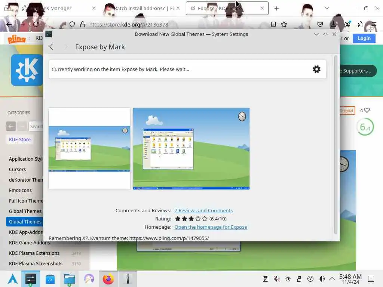Open Firefox downloads panel
Viewport: 383px width, 287px height.
click(x=333, y=24)
